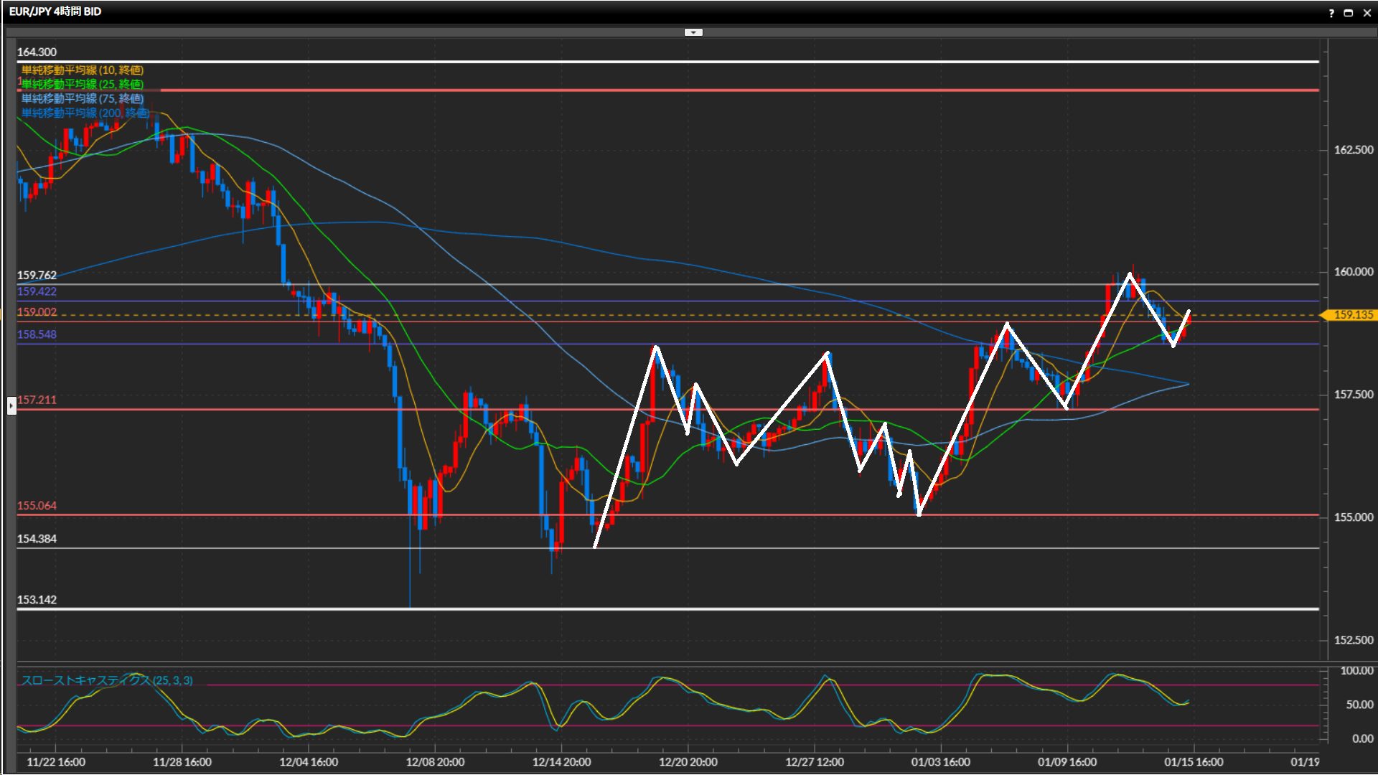The width and height of the screenshot is (1378, 775).
Task: Select the Slow Stochastics (25,3,3) indicator label
Action: coord(107,680)
